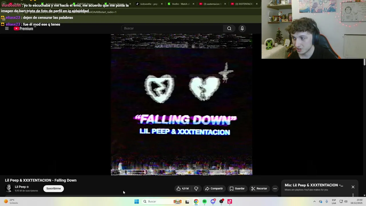Screen dimensions: 366x206
Task: Click the Windows taskbar Buscar search box
Action: pos(162,201)
